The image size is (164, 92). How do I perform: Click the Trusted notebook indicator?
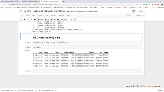(x=129, y=16)
